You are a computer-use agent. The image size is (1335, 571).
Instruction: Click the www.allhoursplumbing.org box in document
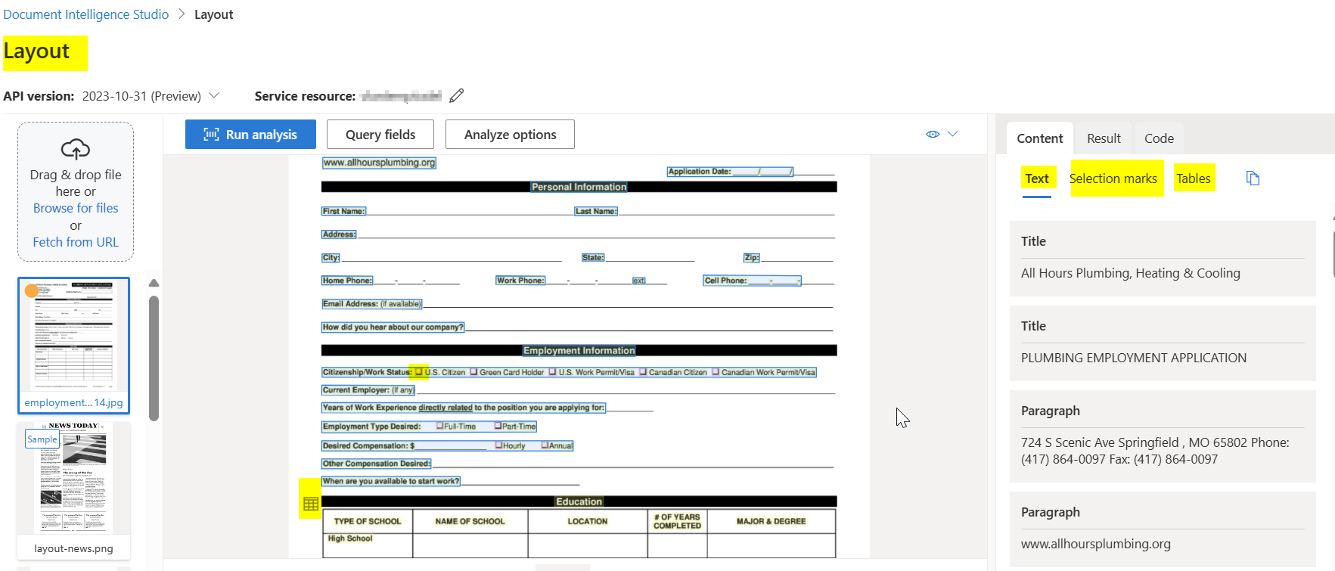click(x=379, y=163)
